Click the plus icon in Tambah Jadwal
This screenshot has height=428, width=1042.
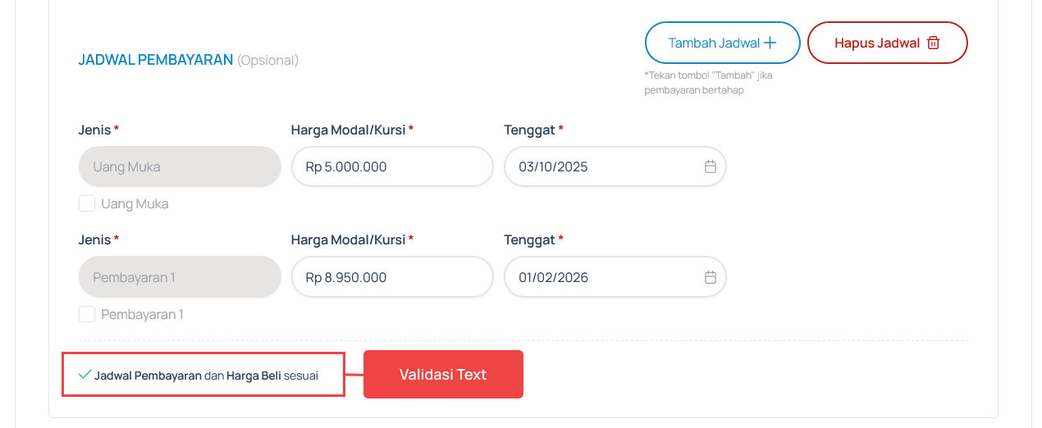coord(770,43)
